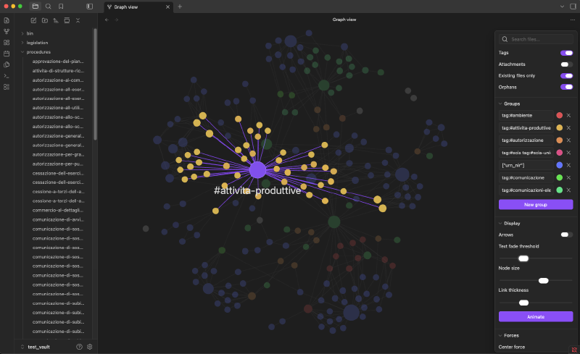Click the New group button
Screen dimensions: 580x354
(536, 204)
